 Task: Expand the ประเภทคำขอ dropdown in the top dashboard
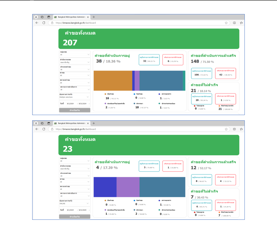pyautogui.click(x=74, y=69)
